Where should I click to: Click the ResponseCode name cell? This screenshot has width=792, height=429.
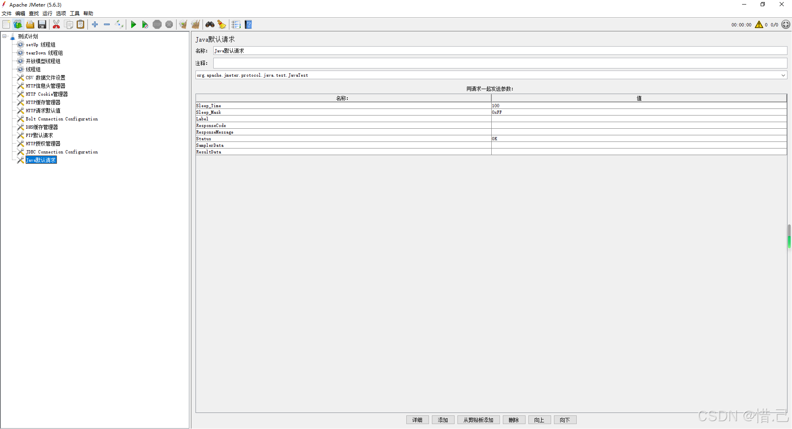click(343, 125)
